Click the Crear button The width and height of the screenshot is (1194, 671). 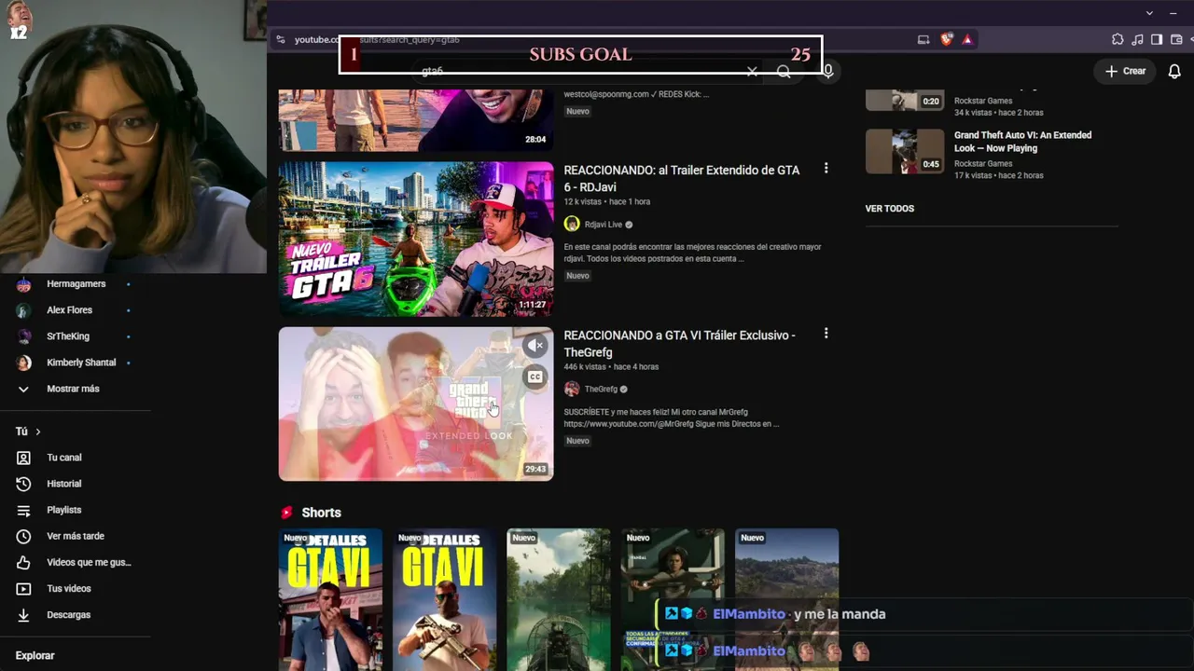pyautogui.click(x=1125, y=71)
